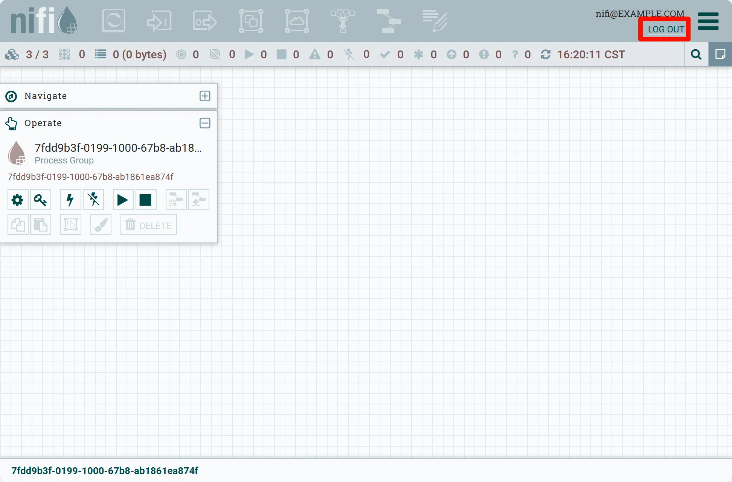The height and width of the screenshot is (482, 732).
Task: Stop the process group with stop button
Action: point(145,200)
